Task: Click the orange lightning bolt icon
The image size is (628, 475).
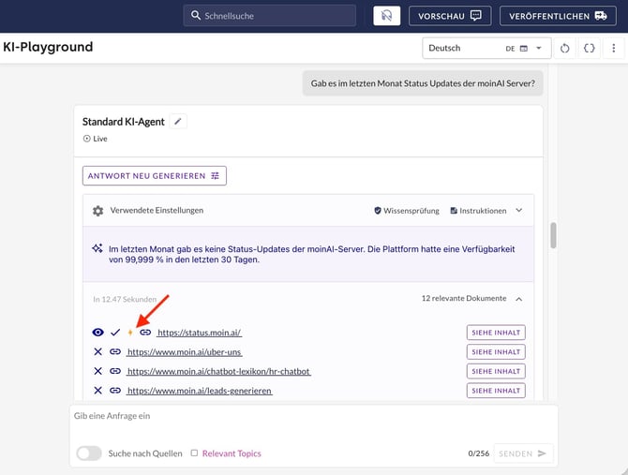Action: 130,333
